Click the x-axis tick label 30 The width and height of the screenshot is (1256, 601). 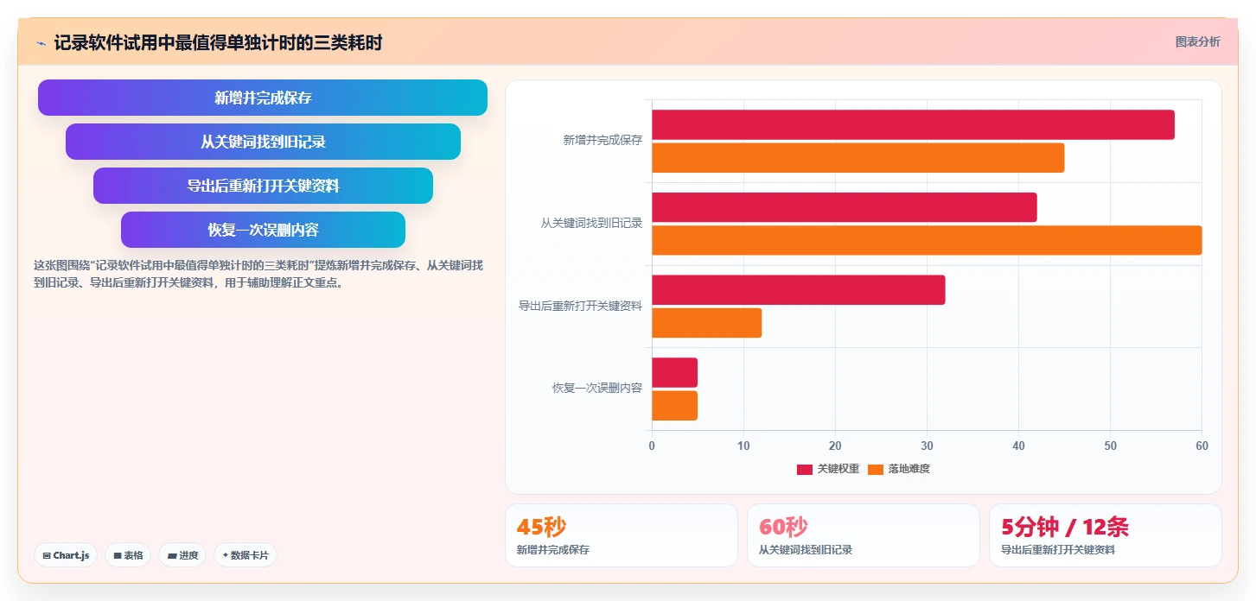click(927, 446)
